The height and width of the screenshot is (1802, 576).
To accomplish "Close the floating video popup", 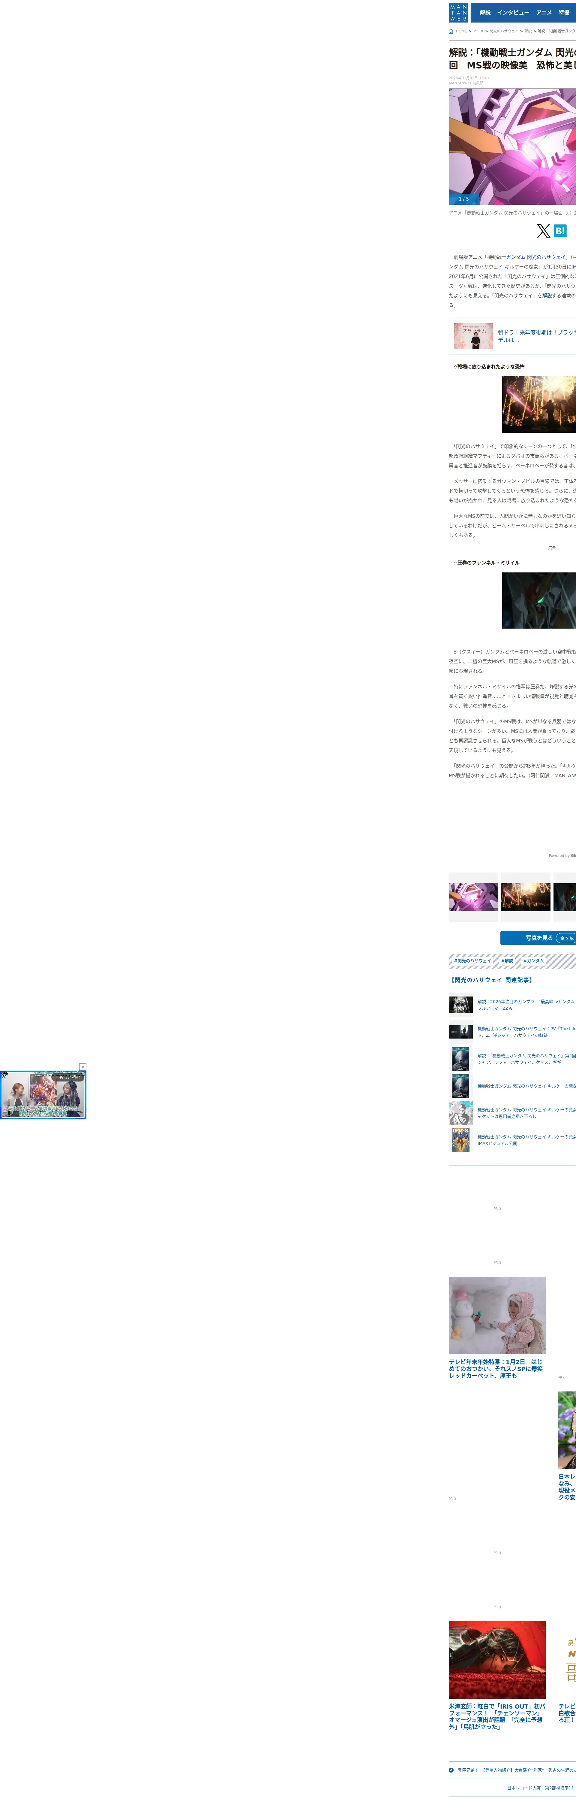I will (82, 1067).
